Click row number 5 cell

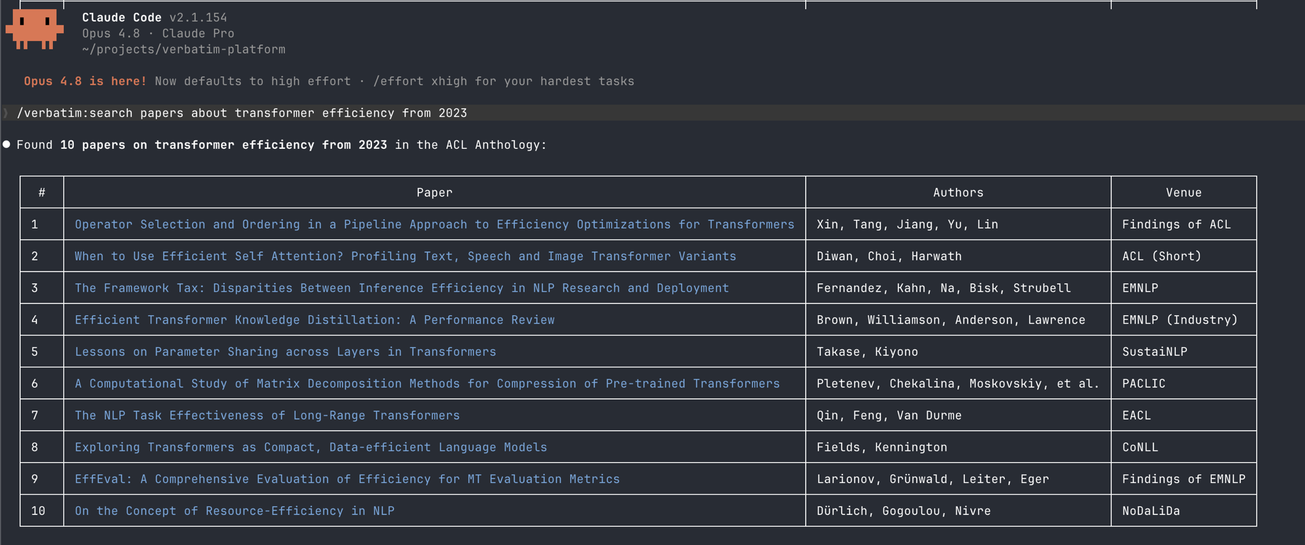pos(42,352)
